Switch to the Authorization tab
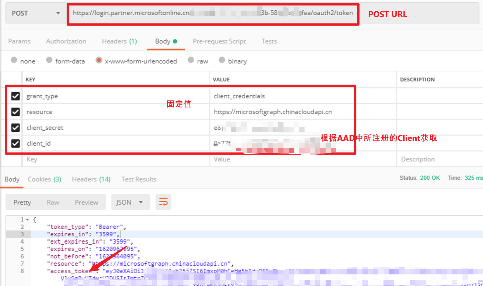The image size is (483, 286). (x=66, y=41)
